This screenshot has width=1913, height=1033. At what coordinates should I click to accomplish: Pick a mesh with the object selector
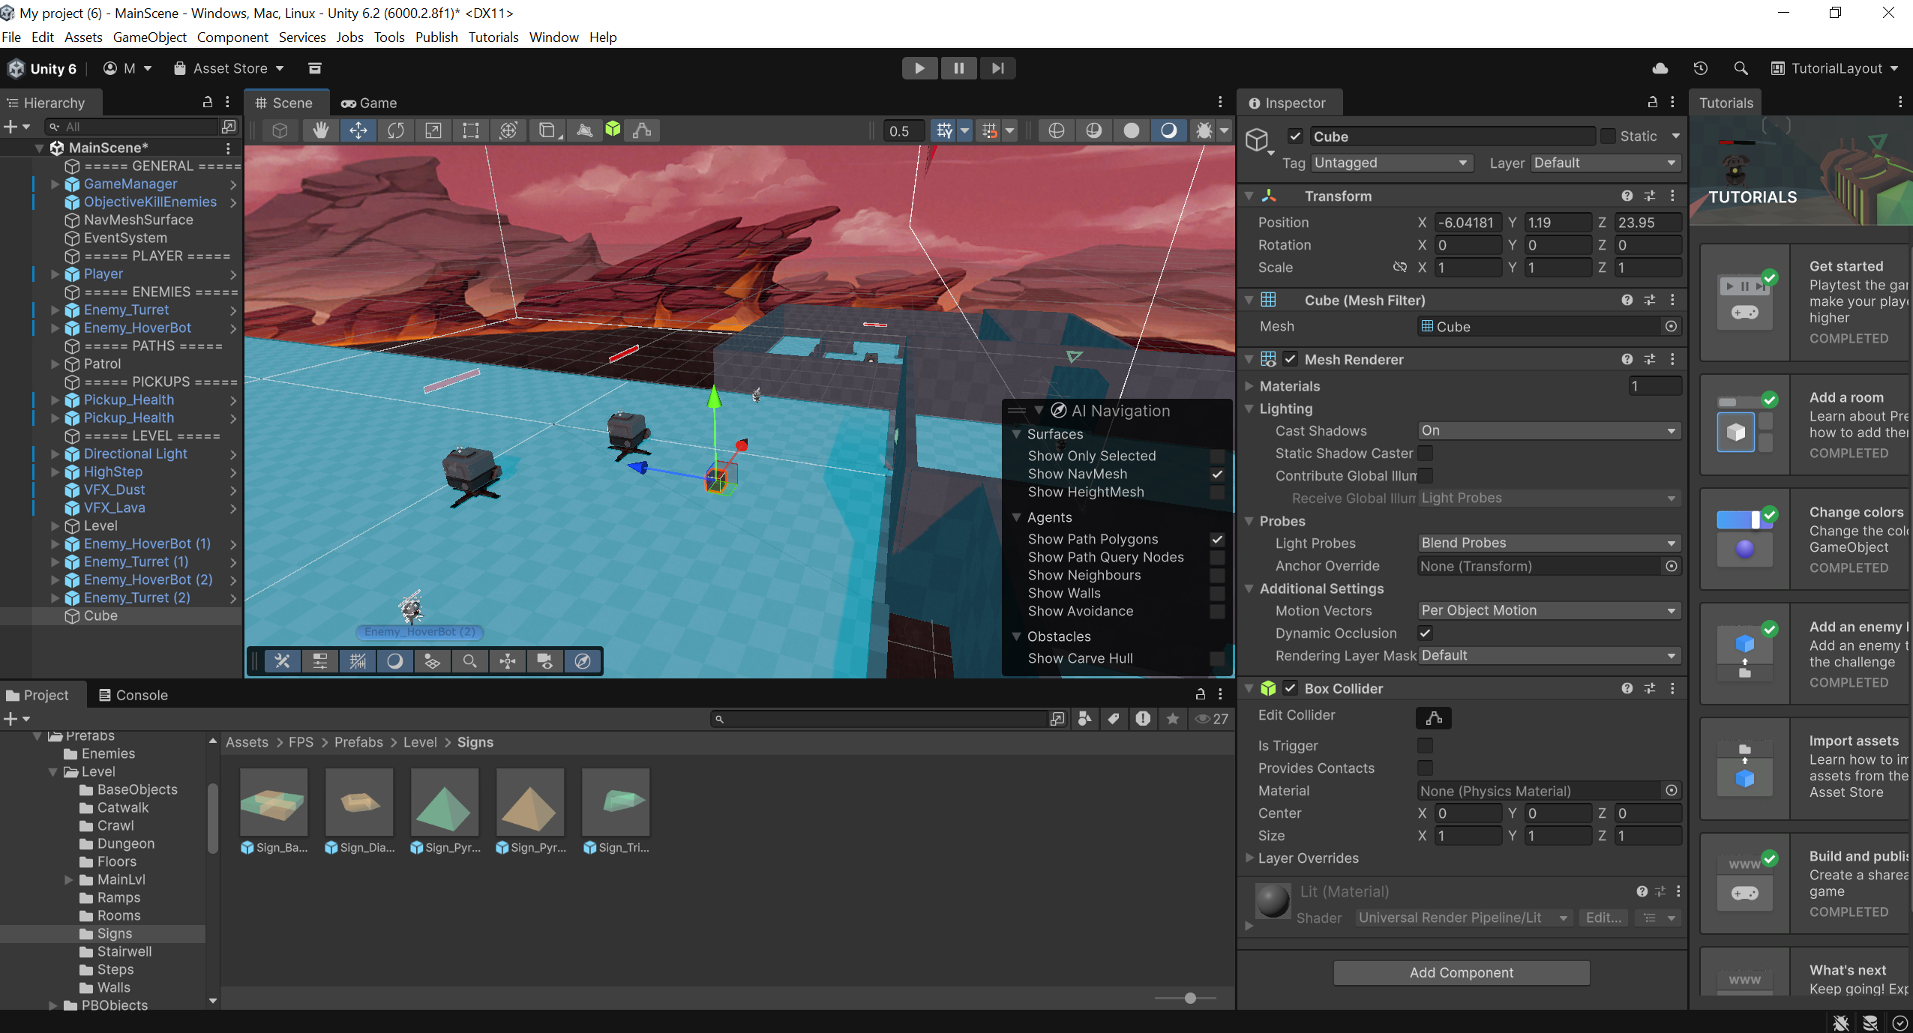1671,326
